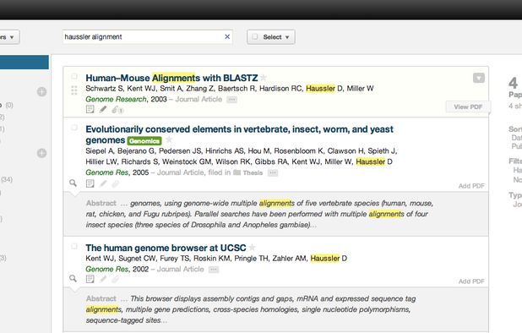
Task: Click the paperclip icon for the human genome browser paper
Action: 115,279
